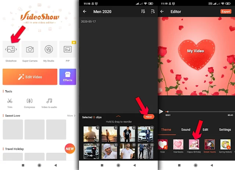Open My Studio
The height and width of the screenshot is (170, 235).
click(49, 49)
